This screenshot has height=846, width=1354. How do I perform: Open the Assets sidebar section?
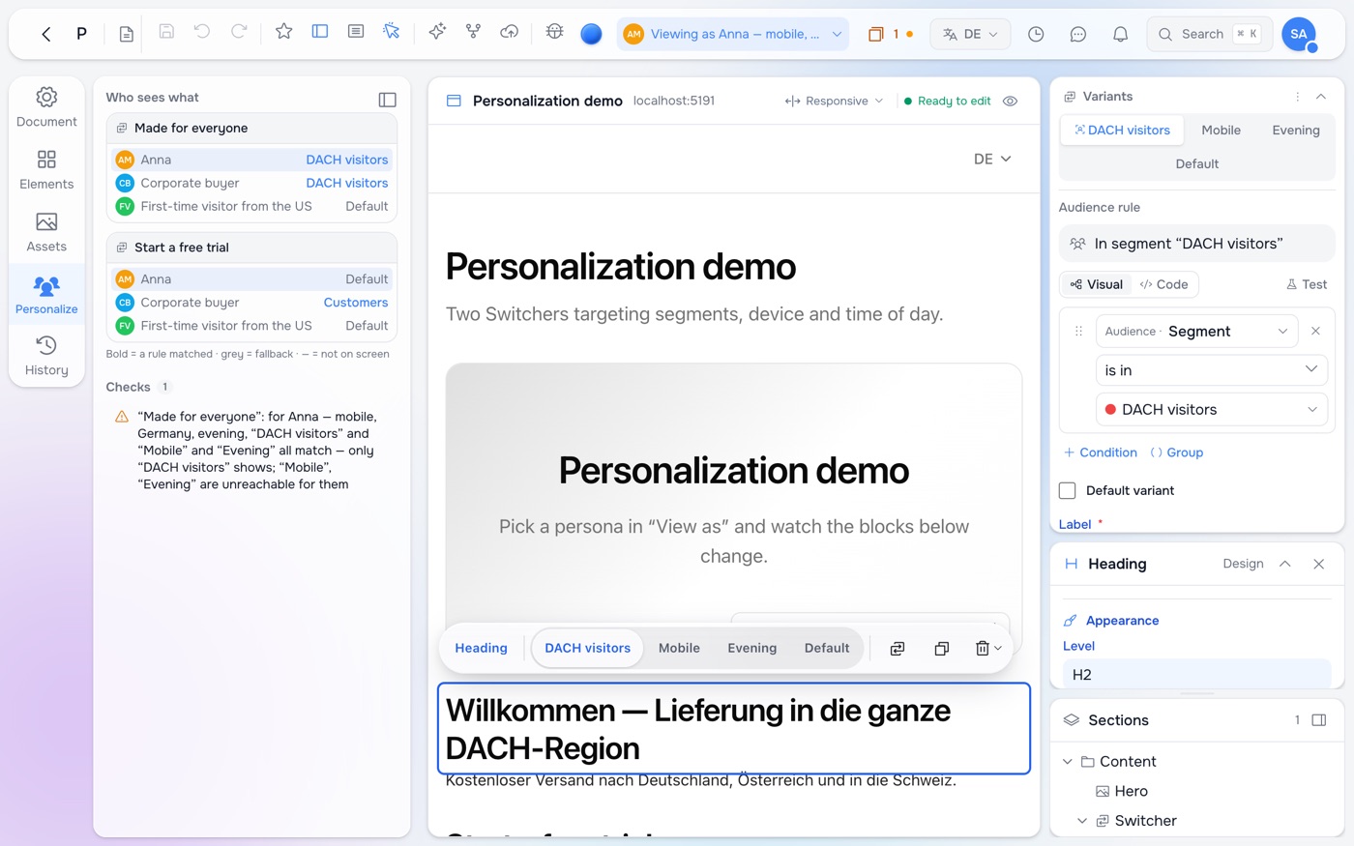[46, 232]
